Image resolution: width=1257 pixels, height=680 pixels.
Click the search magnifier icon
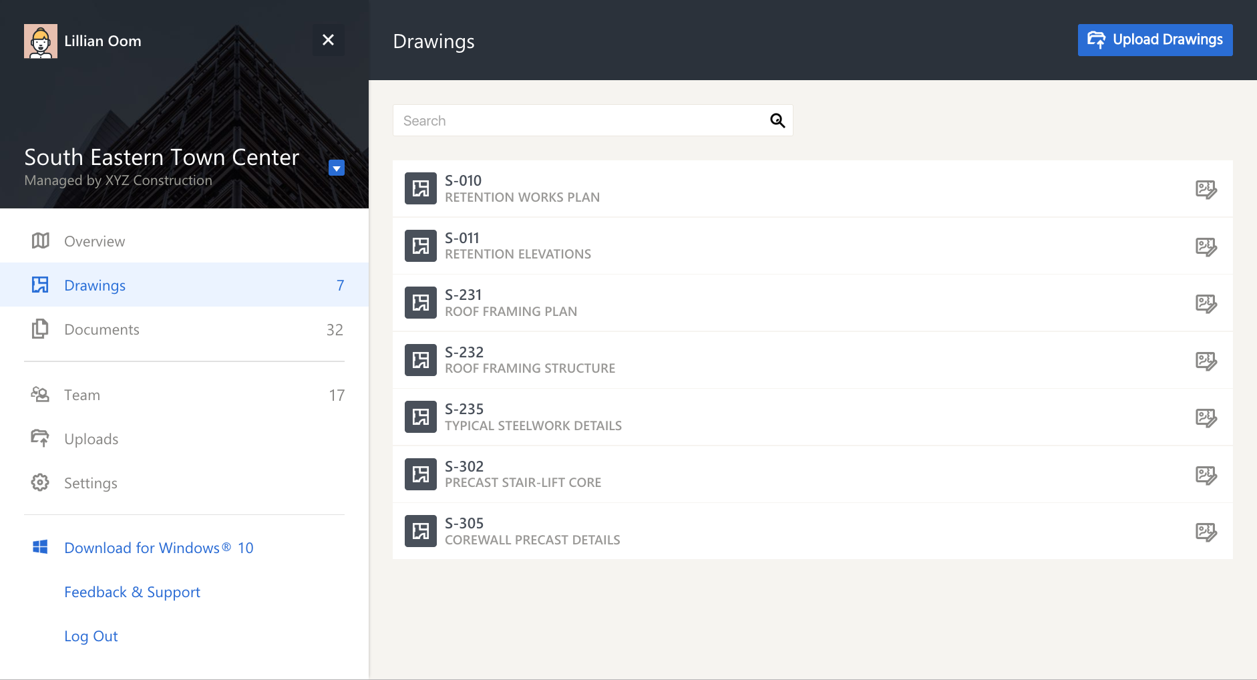coord(777,120)
